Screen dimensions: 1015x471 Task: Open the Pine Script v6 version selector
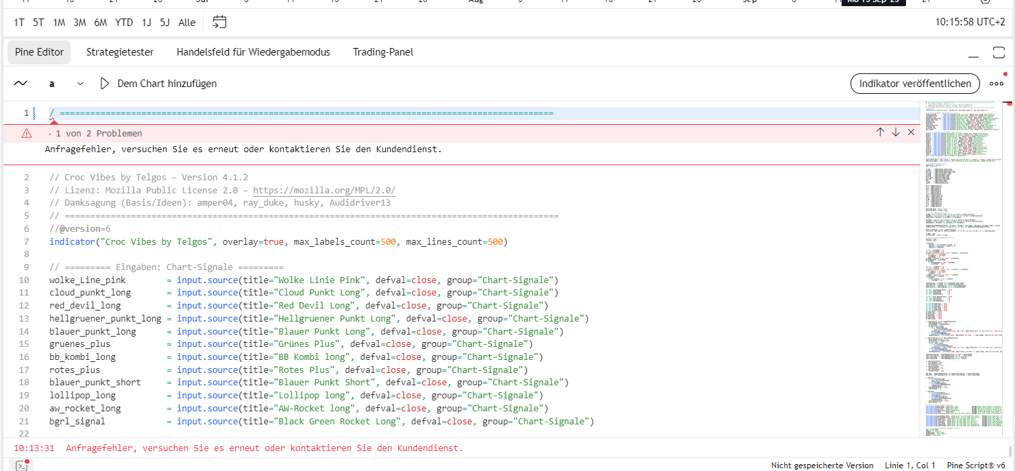coord(976,466)
